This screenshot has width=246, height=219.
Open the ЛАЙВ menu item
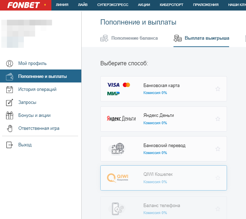pos(83,5)
